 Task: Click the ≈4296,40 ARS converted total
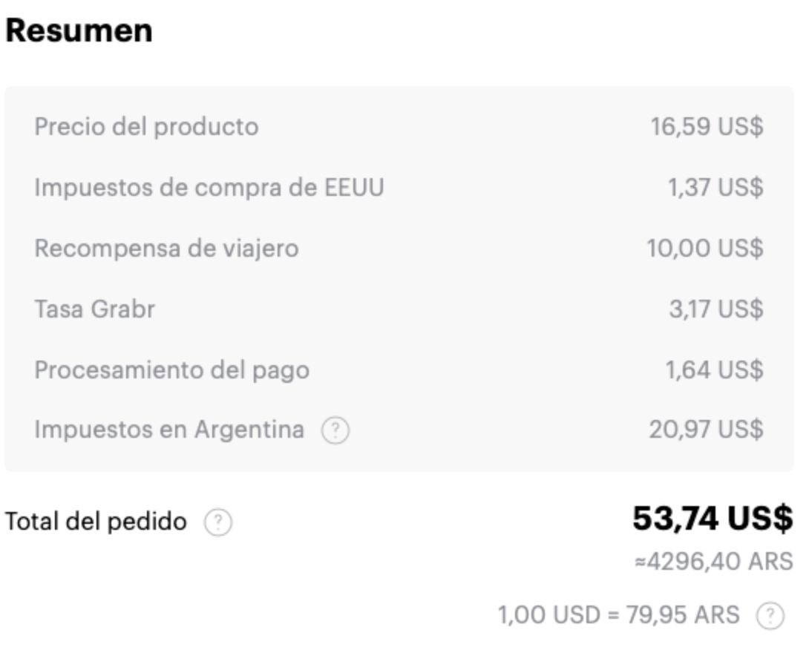713,561
